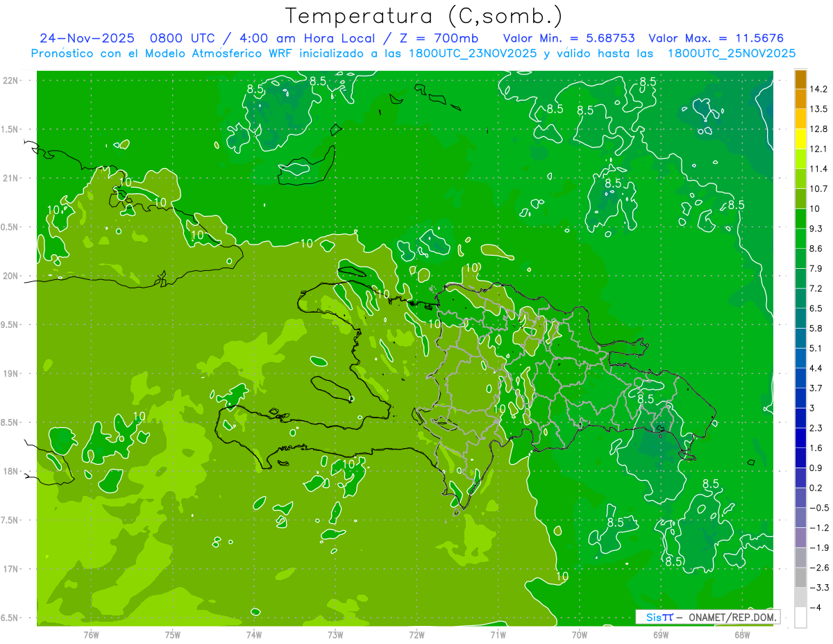Click "1800UTC_25NOV2025" valid-until time text
The image size is (833, 644).
pos(732,53)
